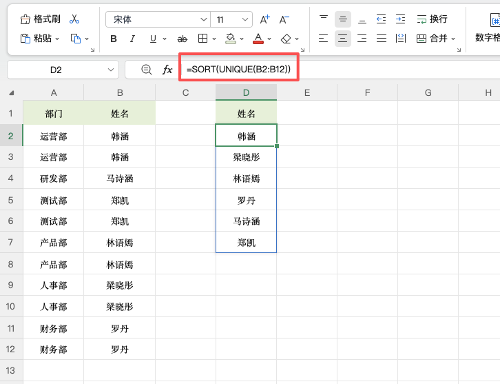Increase font size with A+ icon

264,19
